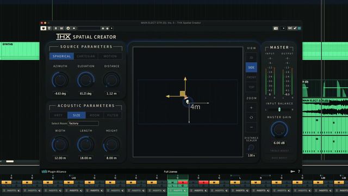Click the length value 18.00 m

pos(86,158)
